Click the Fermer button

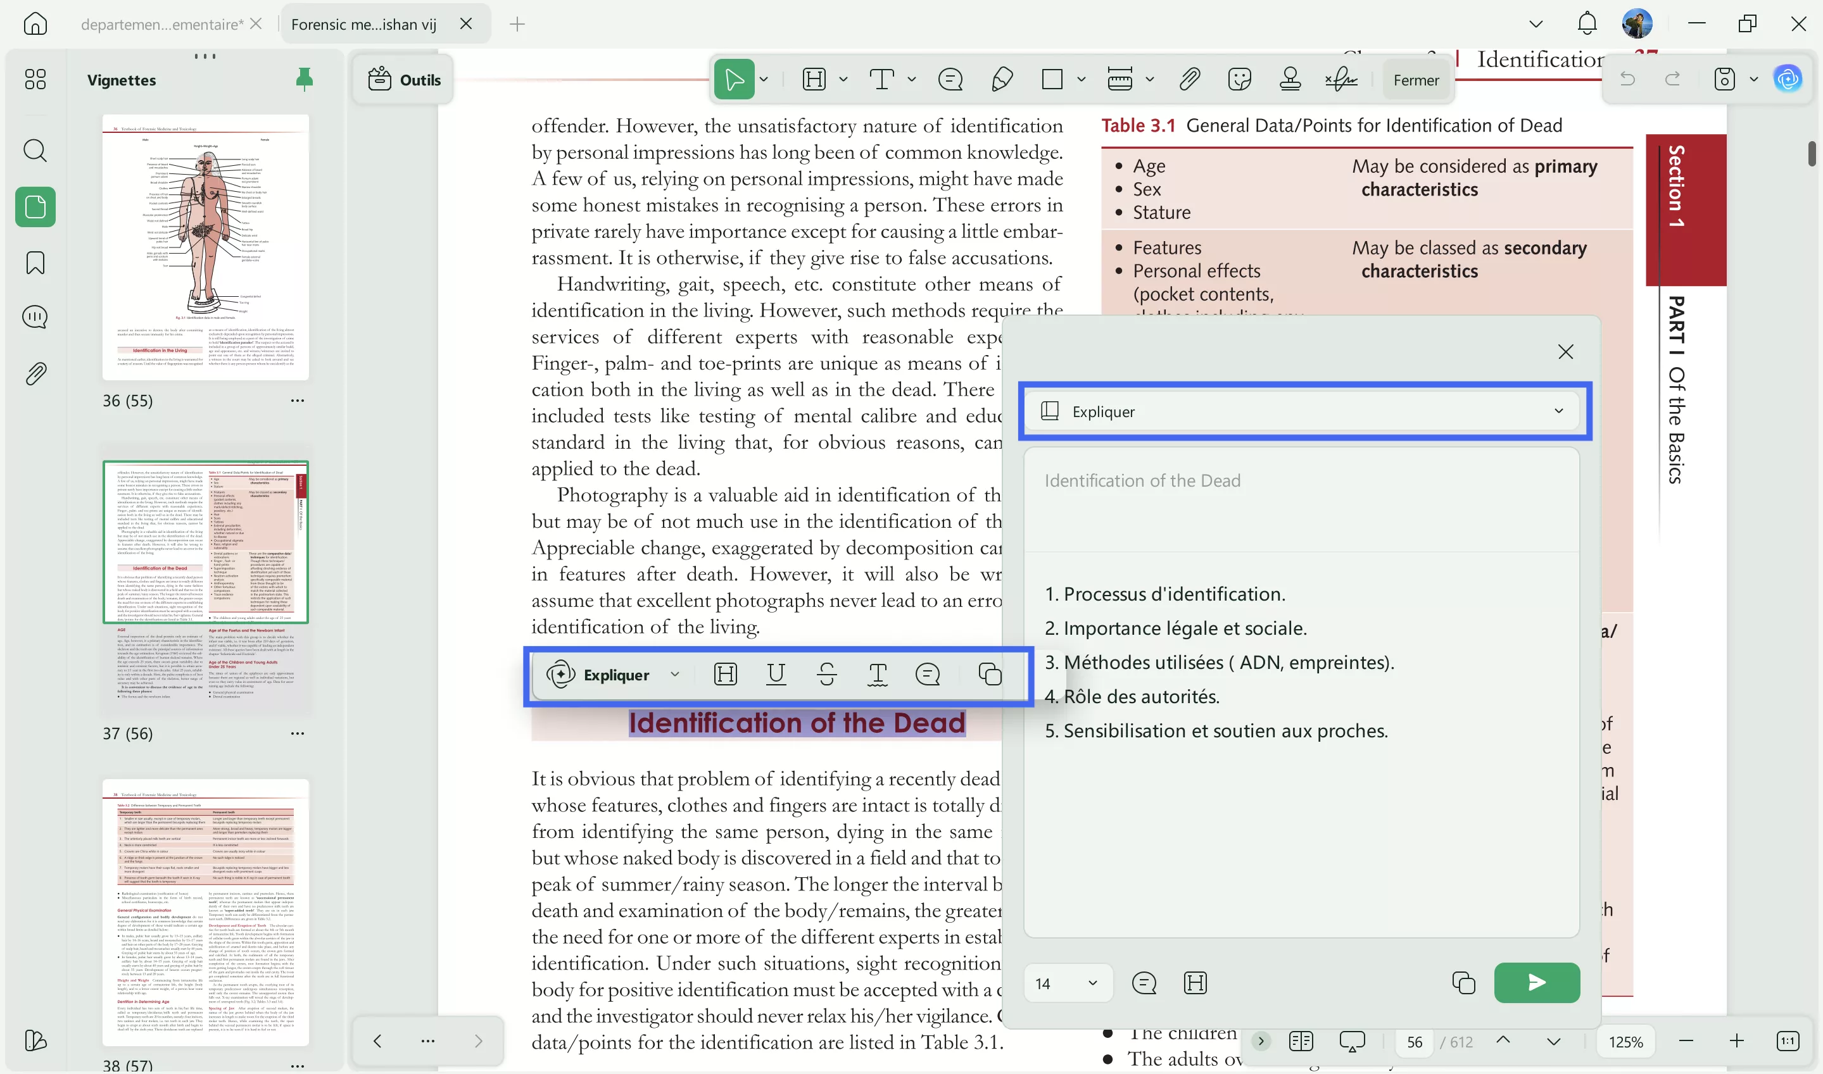(1415, 80)
